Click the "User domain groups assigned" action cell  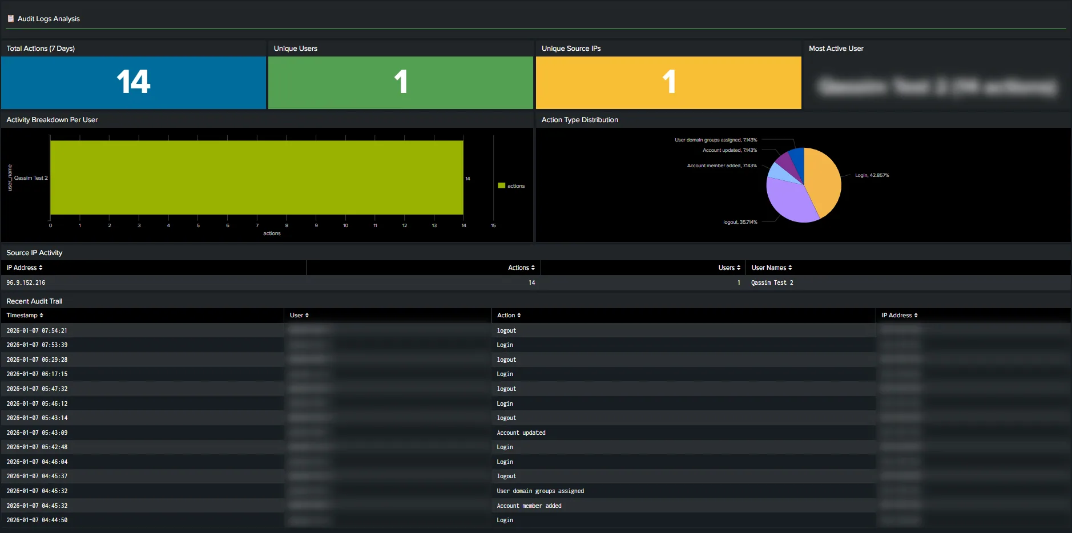click(541, 491)
